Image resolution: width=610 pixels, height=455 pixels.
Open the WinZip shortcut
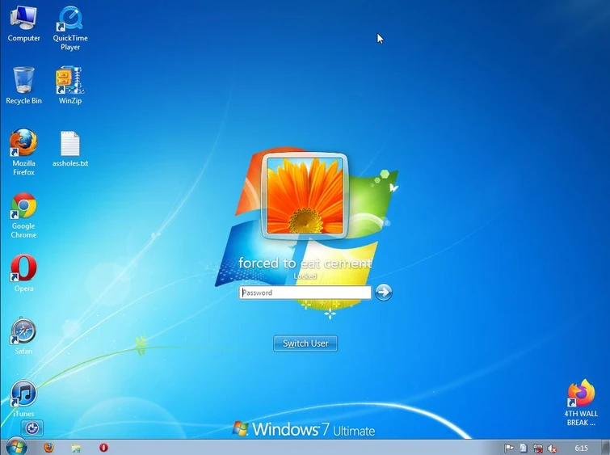click(70, 85)
